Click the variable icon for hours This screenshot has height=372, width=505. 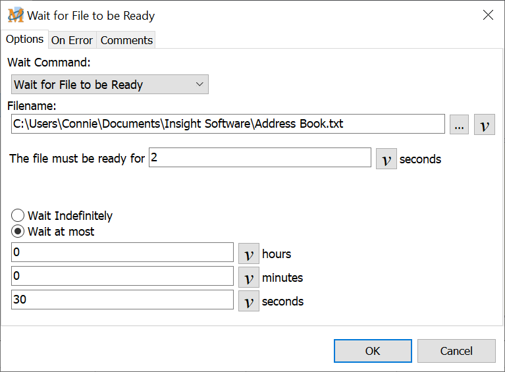click(x=248, y=253)
